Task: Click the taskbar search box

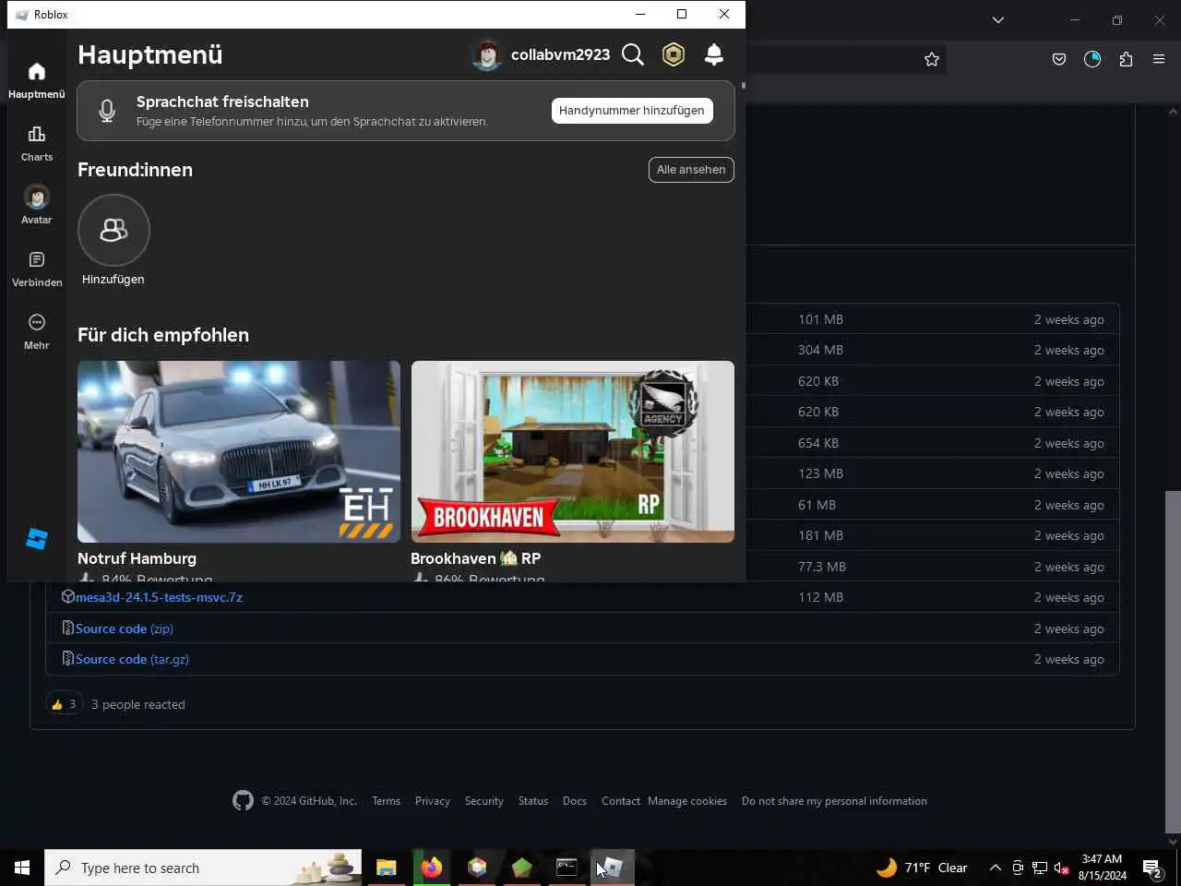Action: point(203,868)
